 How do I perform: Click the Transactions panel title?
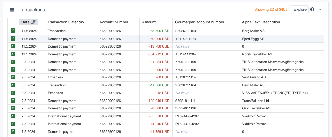[x=31, y=10]
